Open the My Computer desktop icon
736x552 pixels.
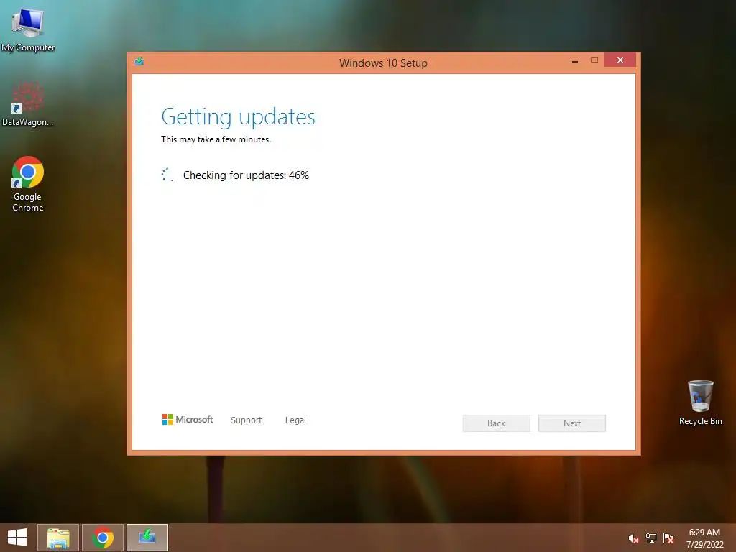pos(28,29)
